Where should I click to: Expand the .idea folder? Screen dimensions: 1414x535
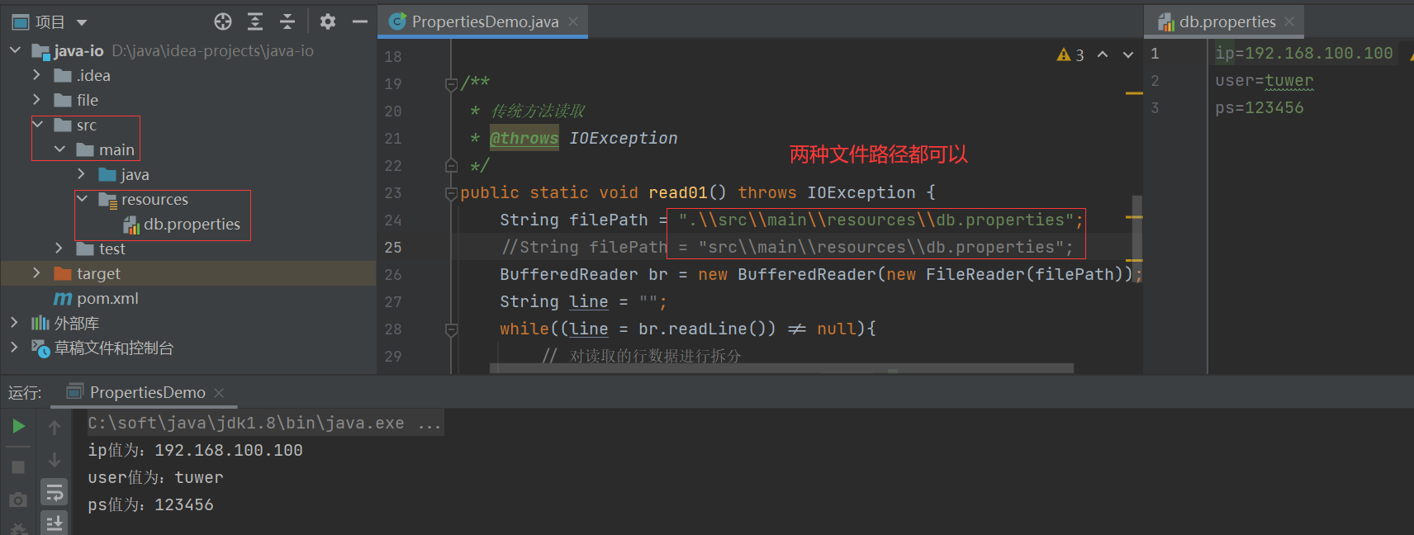pos(36,75)
